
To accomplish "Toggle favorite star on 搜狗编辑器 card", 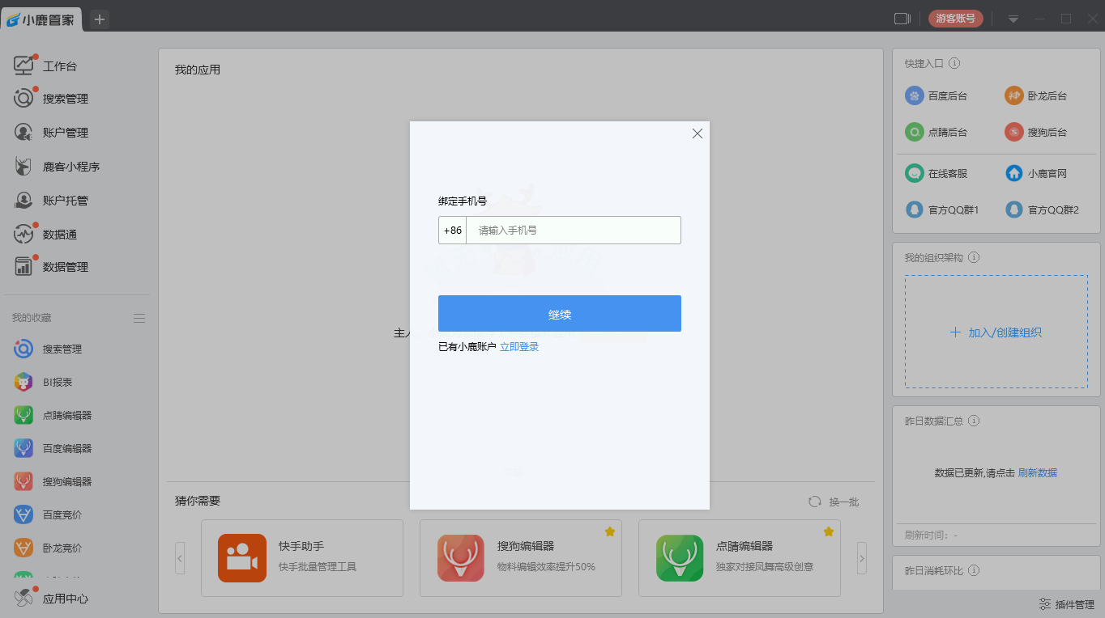I will pos(610,531).
